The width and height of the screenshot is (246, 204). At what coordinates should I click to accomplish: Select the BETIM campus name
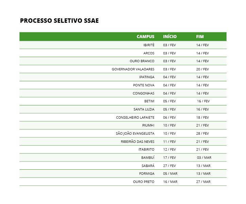(x=149, y=101)
